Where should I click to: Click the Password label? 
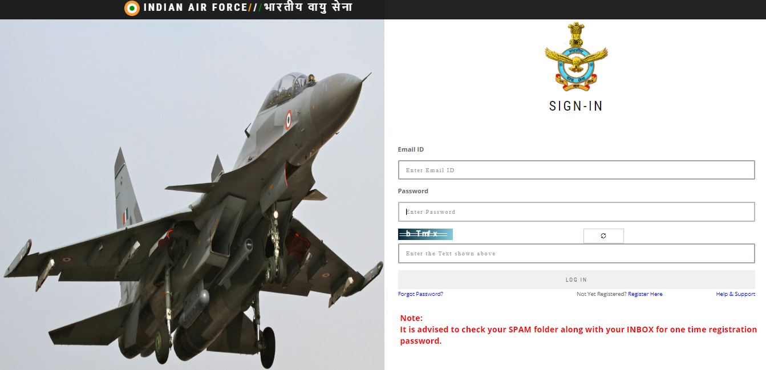pyautogui.click(x=413, y=191)
